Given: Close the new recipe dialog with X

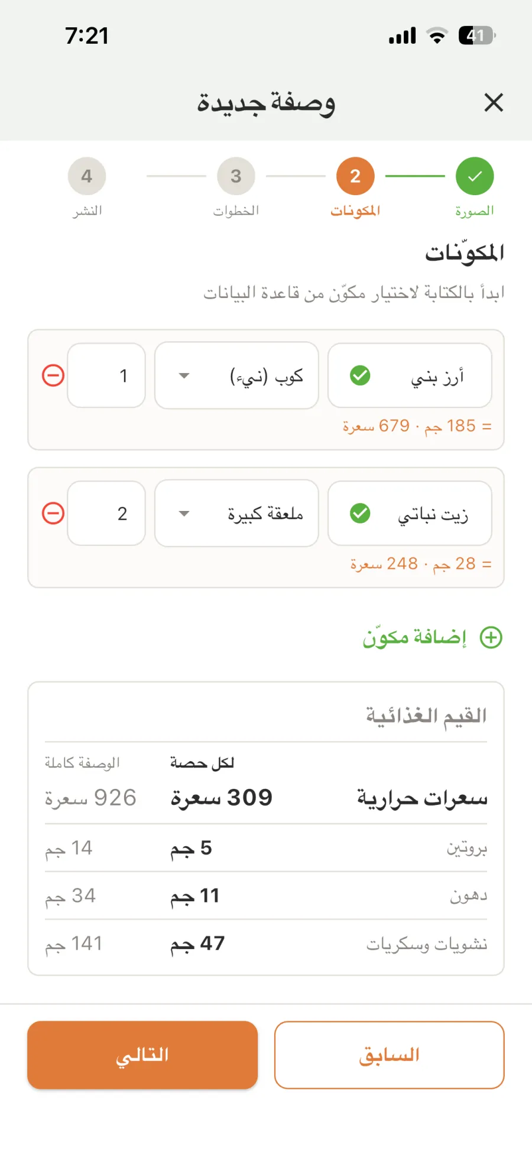Looking at the screenshot, I should tap(494, 102).
